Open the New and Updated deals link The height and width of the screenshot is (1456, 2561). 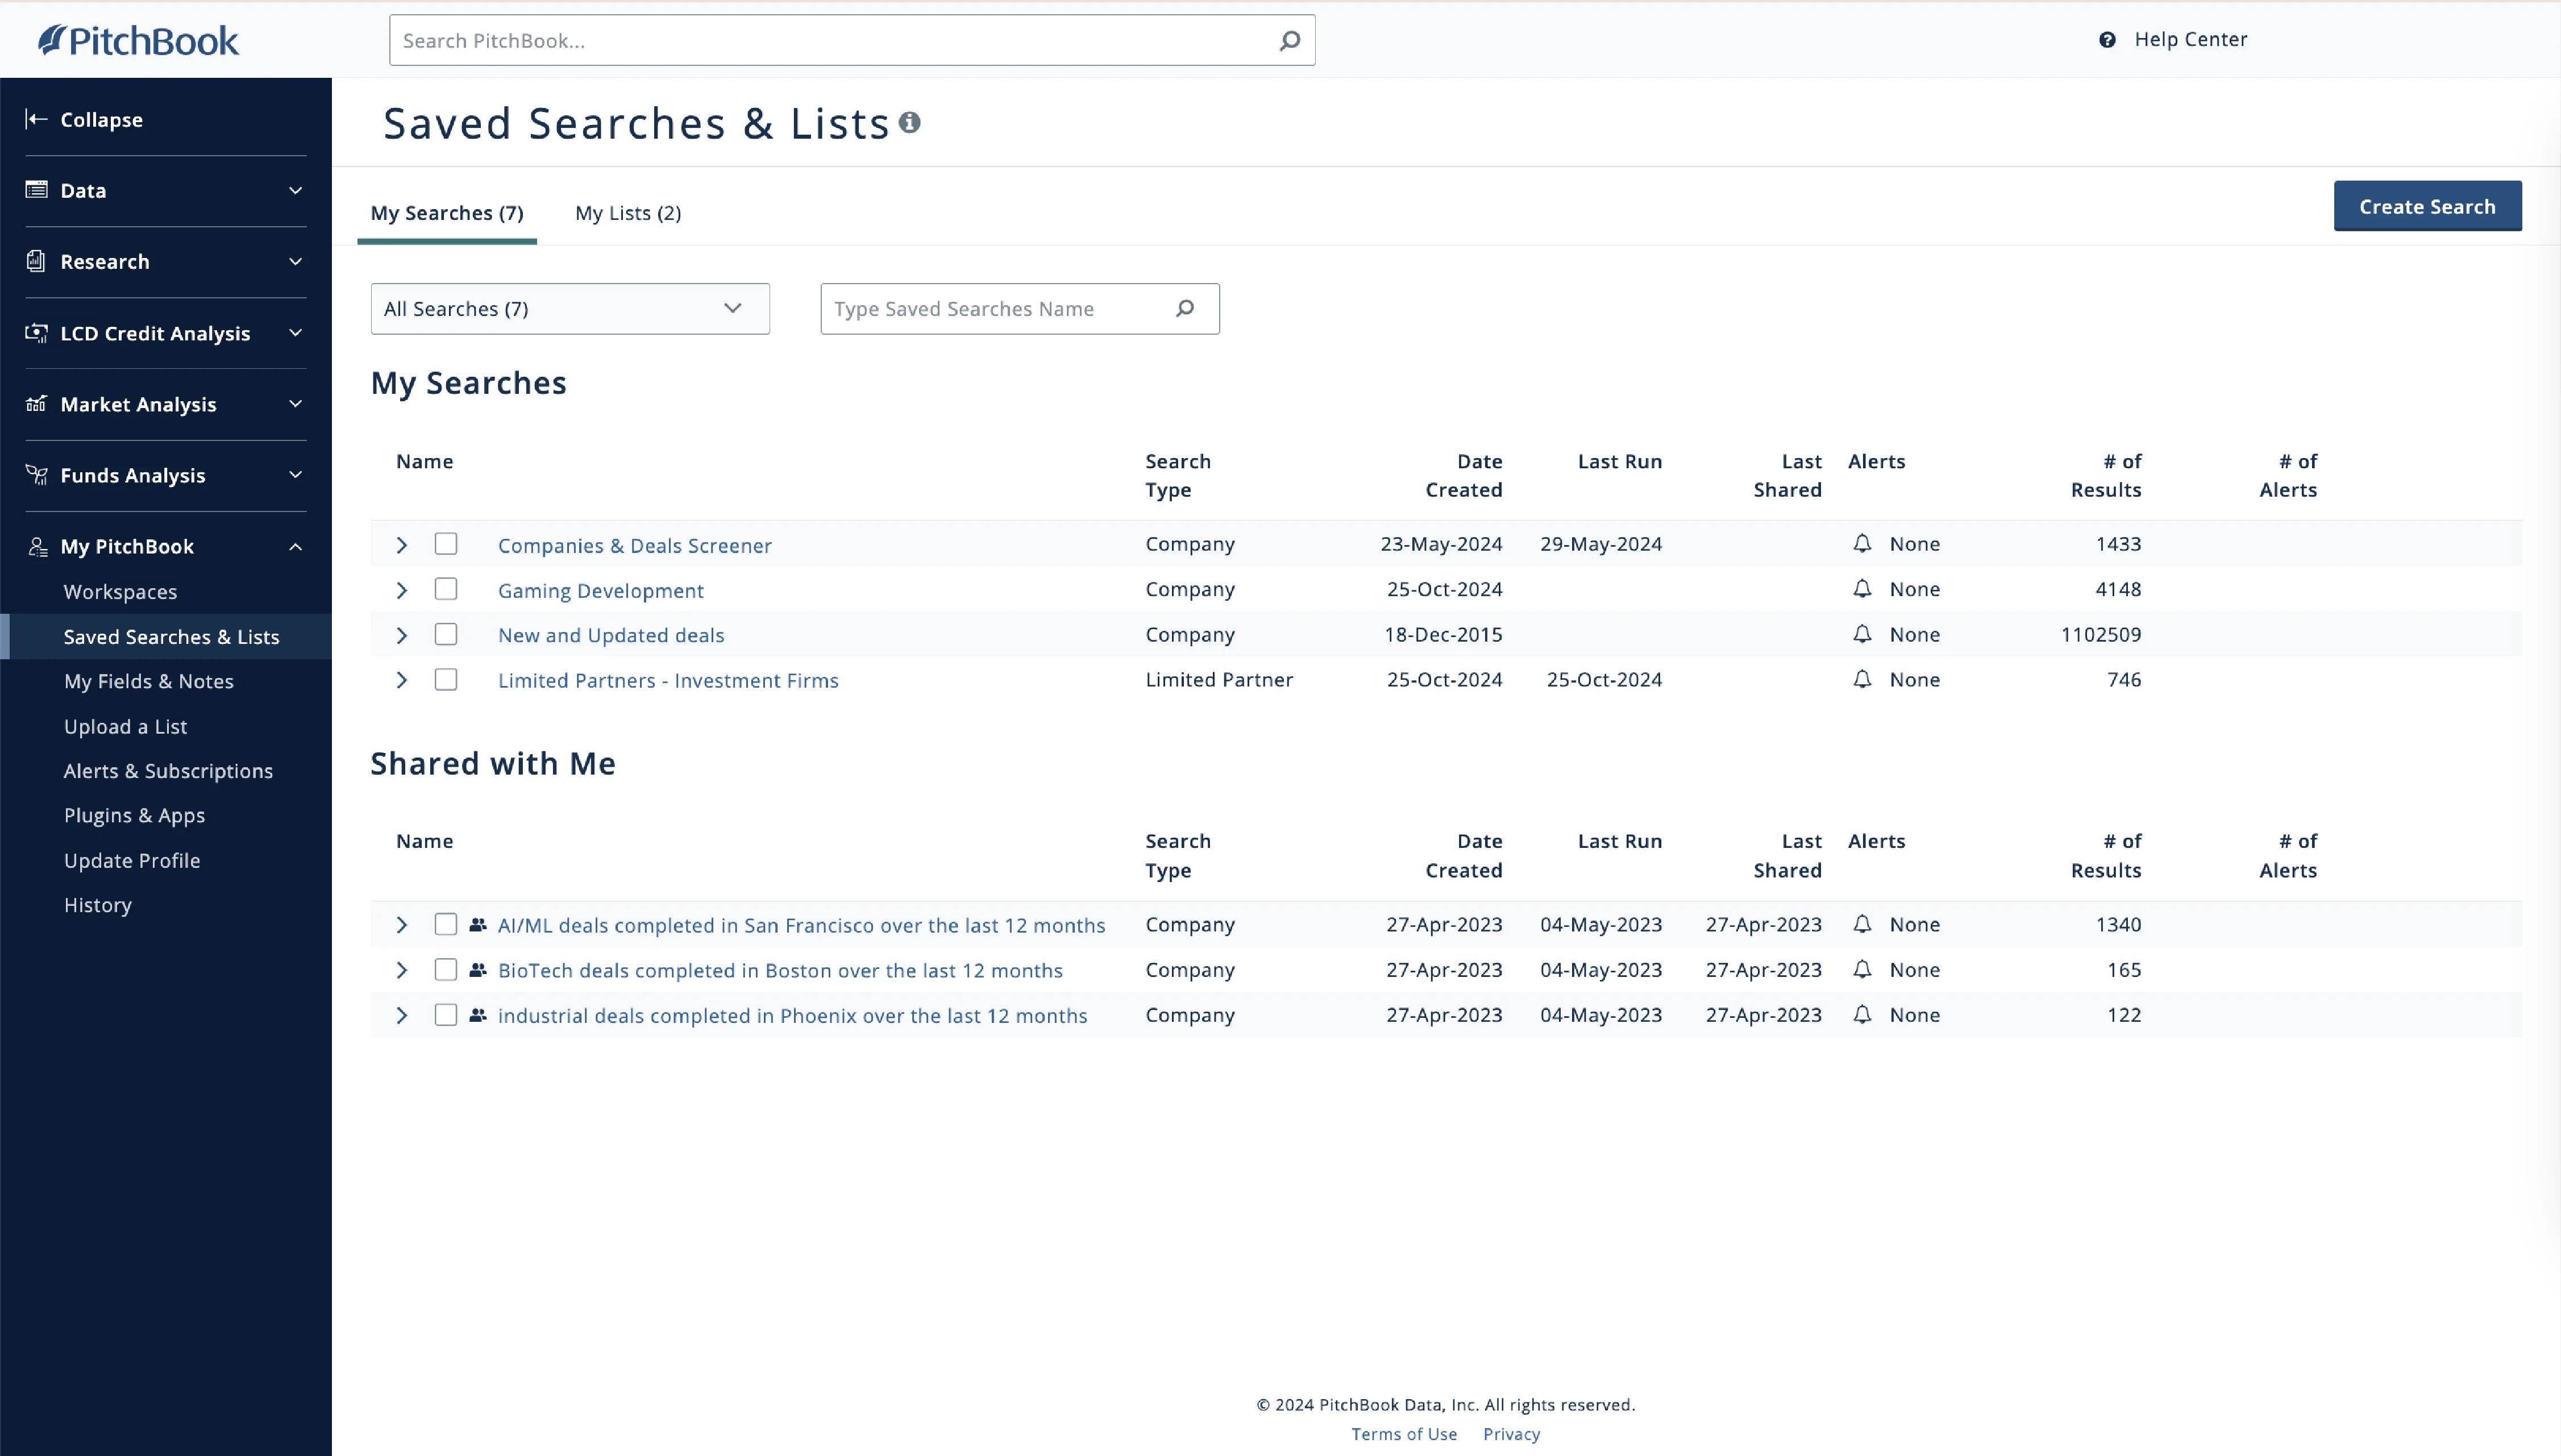click(611, 635)
